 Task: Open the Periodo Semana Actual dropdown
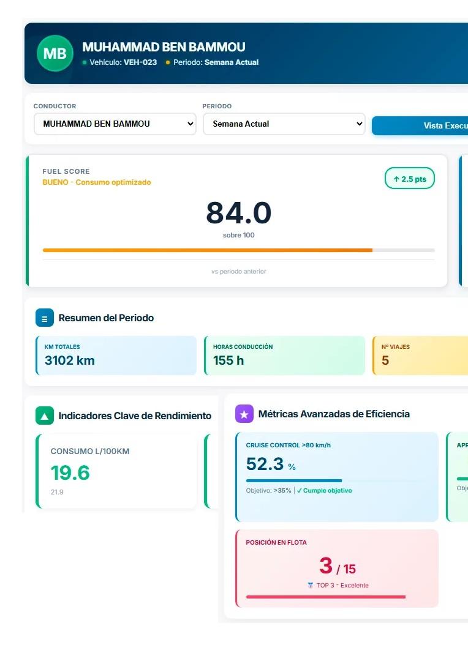tap(284, 124)
